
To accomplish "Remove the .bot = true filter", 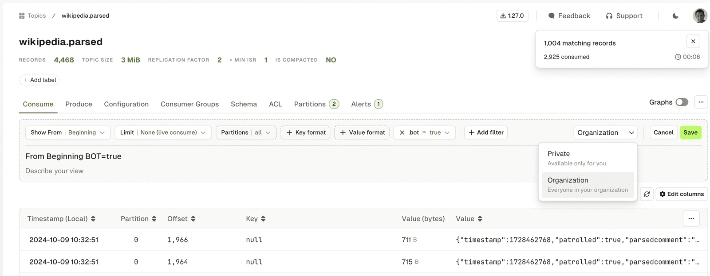I will pyautogui.click(x=402, y=132).
